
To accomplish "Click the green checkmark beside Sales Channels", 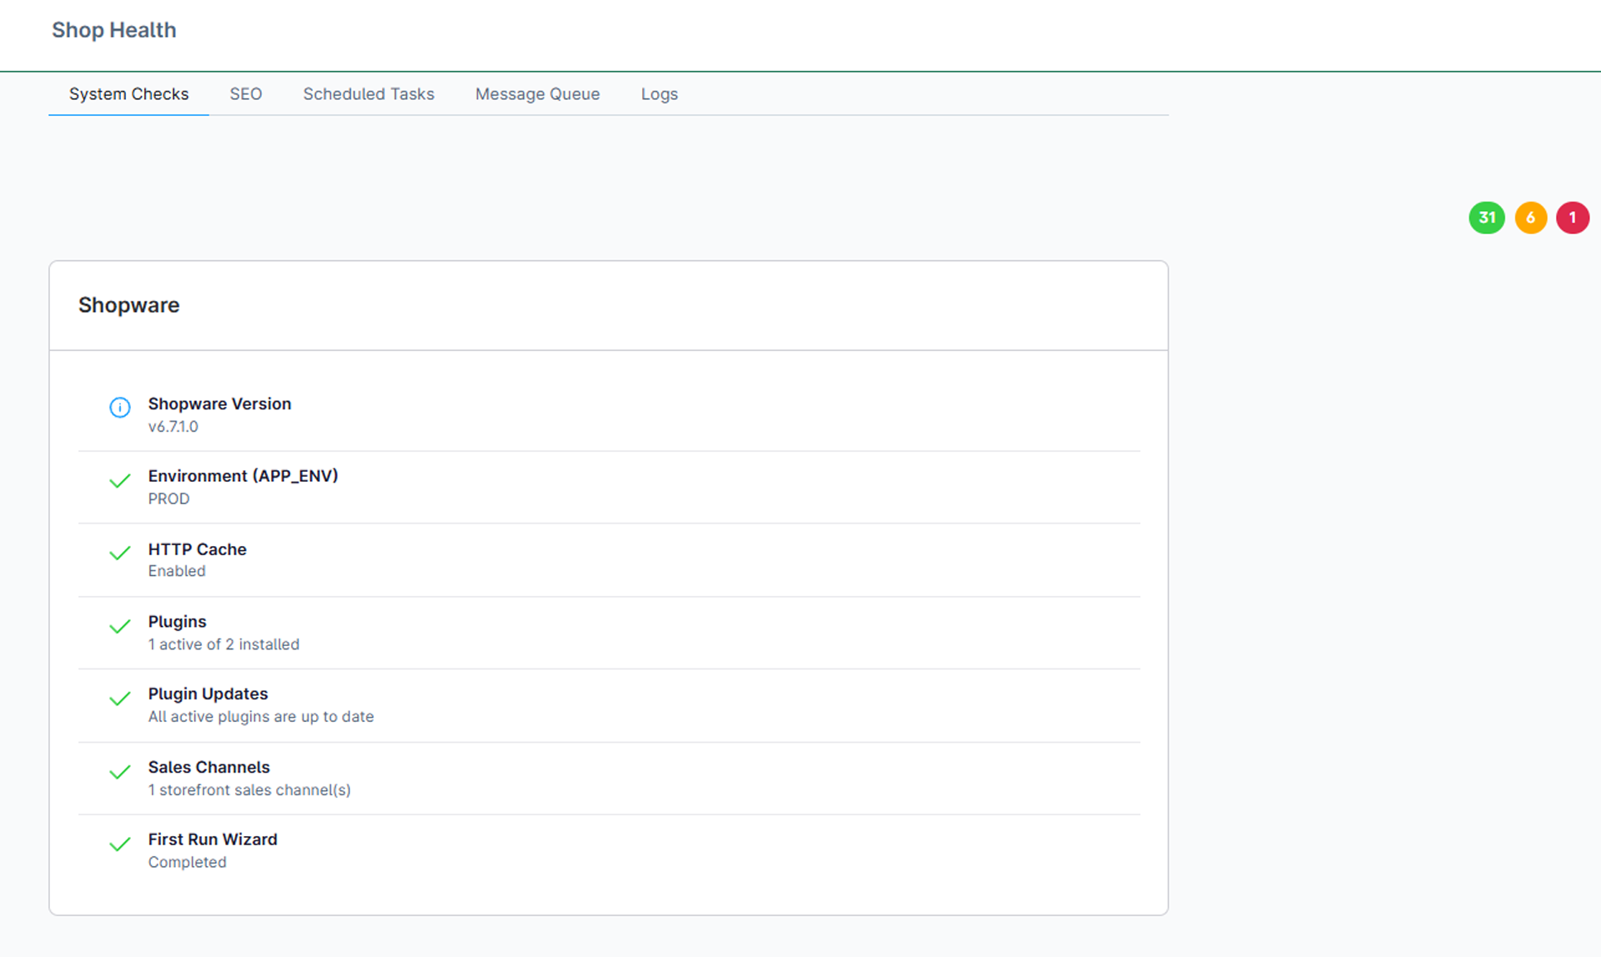I will (120, 772).
